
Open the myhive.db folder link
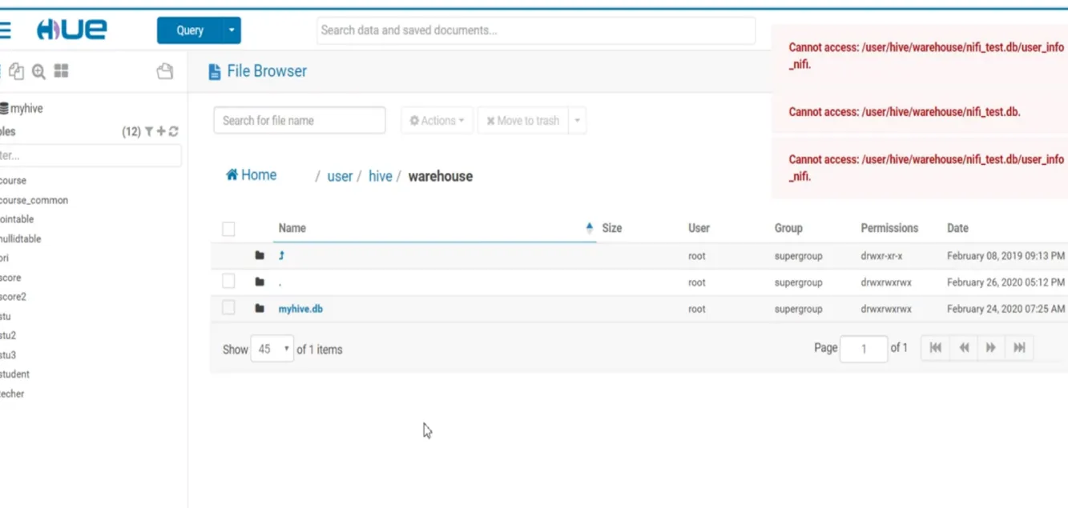[300, 309]
